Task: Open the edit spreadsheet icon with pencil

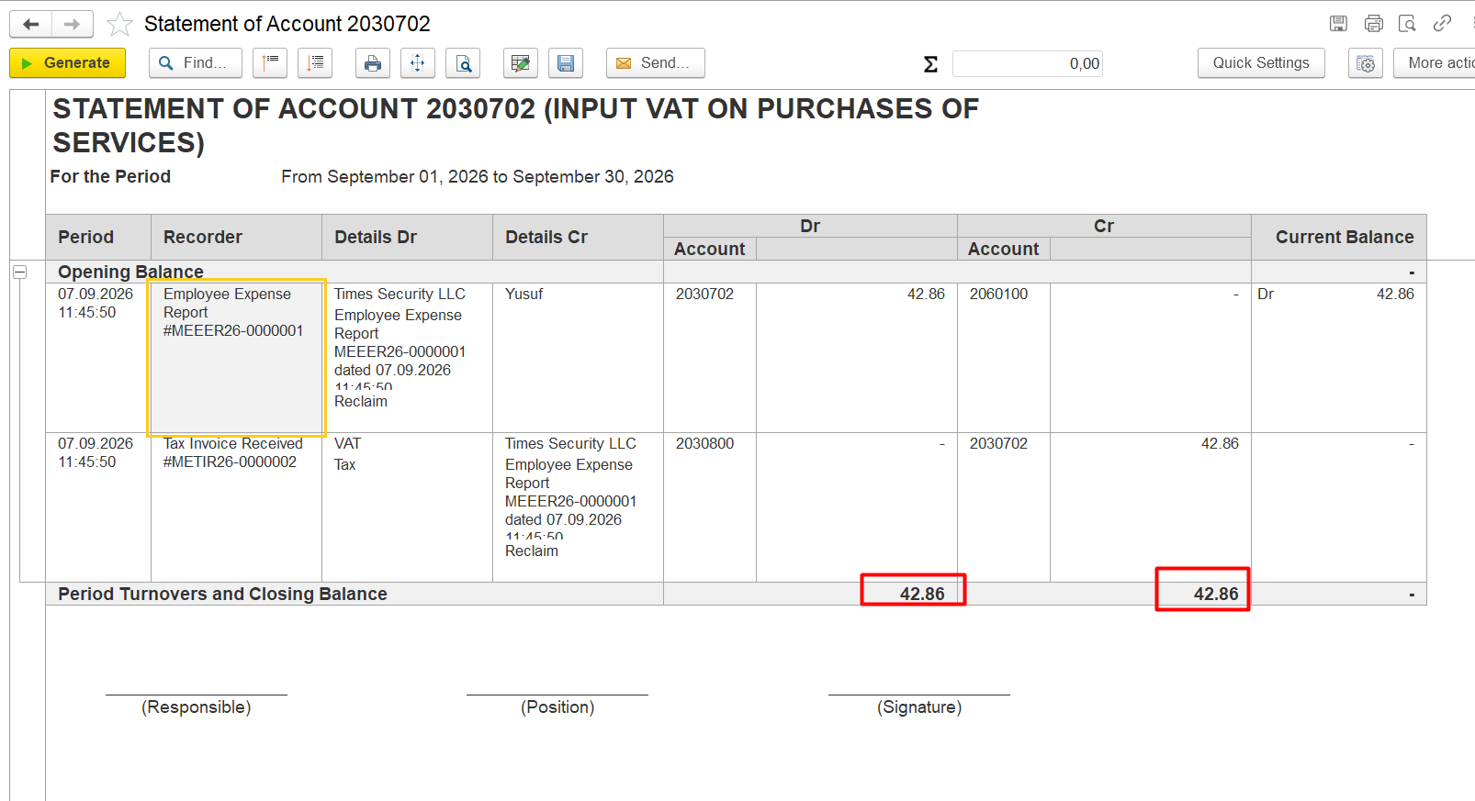Action: tap(521, 63)
